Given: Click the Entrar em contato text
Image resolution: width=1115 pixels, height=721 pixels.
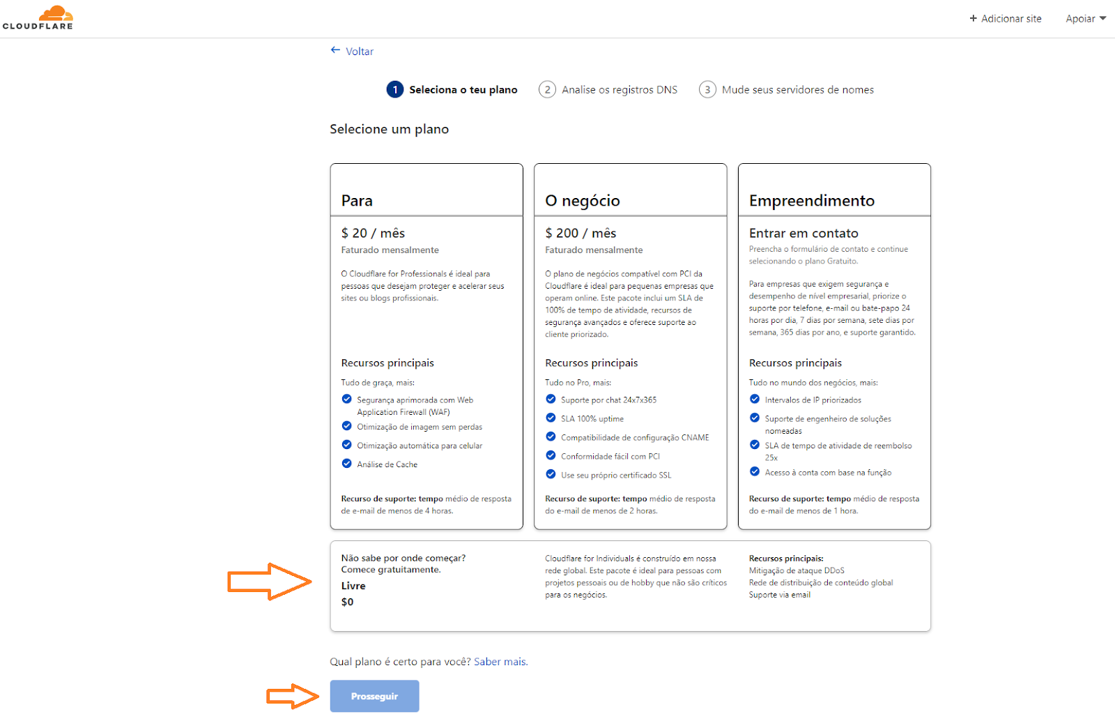Looking at the screenshot, I should [x=803, y=233].
